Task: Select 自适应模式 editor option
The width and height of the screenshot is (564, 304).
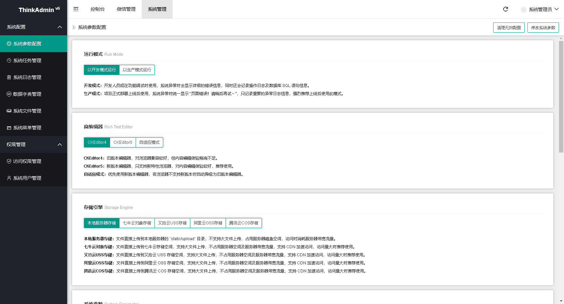Action: [149, 142]
